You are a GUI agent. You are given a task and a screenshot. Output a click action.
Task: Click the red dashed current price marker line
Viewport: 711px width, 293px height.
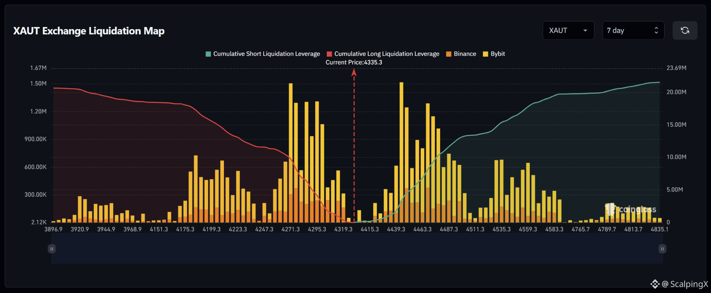click(354, 145)
